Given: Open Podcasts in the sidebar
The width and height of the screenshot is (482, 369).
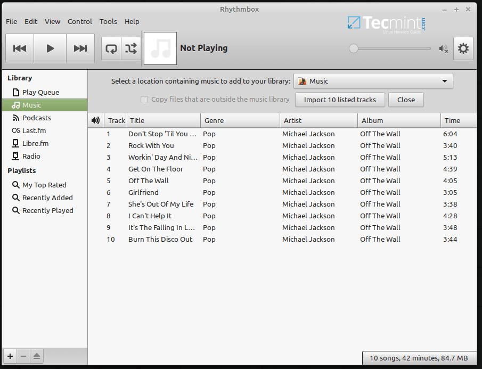Looking at the screenshot, I should 45,118.
